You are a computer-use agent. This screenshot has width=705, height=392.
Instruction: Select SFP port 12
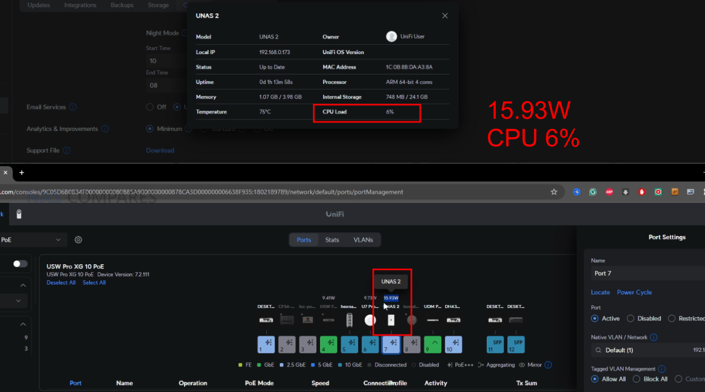click(516, 345)
